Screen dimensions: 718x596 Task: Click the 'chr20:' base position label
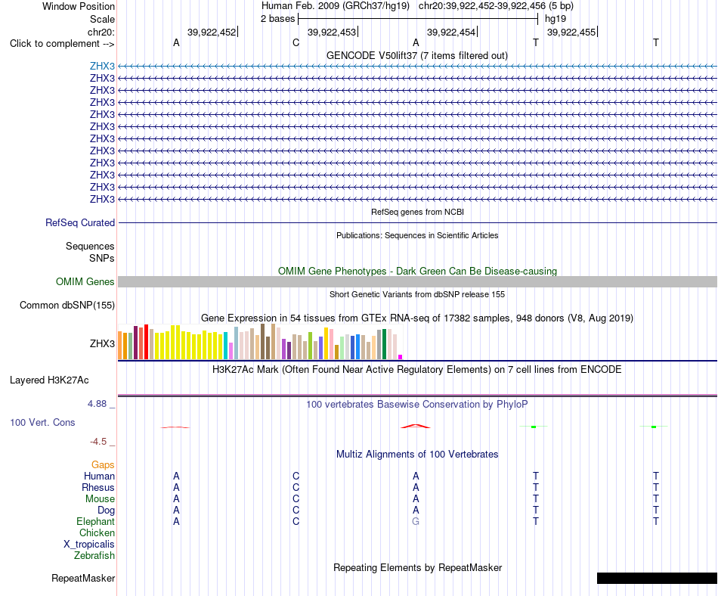pos(101,32)
